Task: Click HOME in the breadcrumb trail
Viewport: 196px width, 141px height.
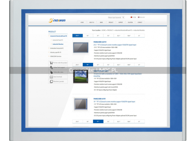Action: click(104, 30)
